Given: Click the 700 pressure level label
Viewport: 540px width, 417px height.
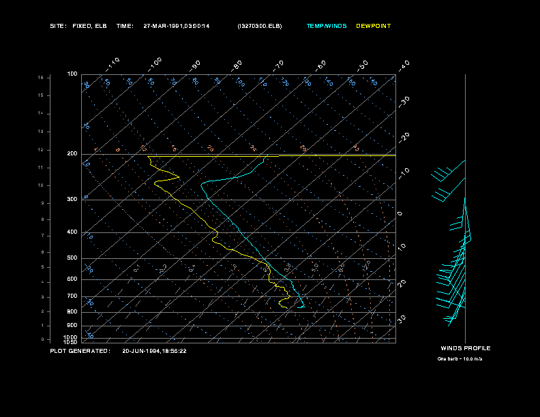Looking at the screenshot, I should click(x=72, y=296).
